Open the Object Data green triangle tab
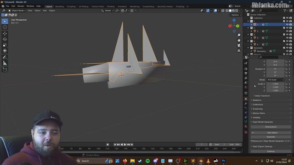The image size is (294, 165). click(x=246, y=122)
